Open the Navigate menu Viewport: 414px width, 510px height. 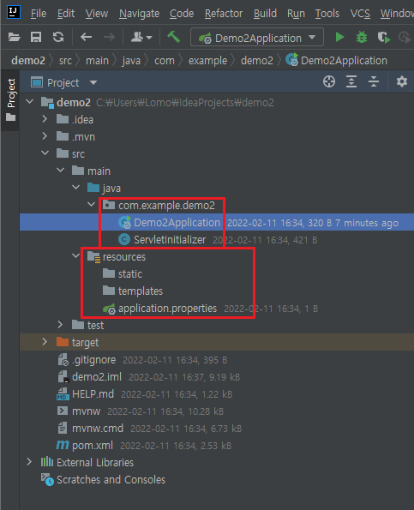point(139,14)
